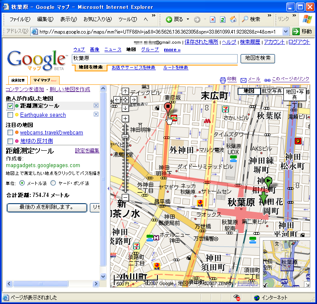
Task: Click the envelope icon next to メール
Action: (x=244, y=80)
